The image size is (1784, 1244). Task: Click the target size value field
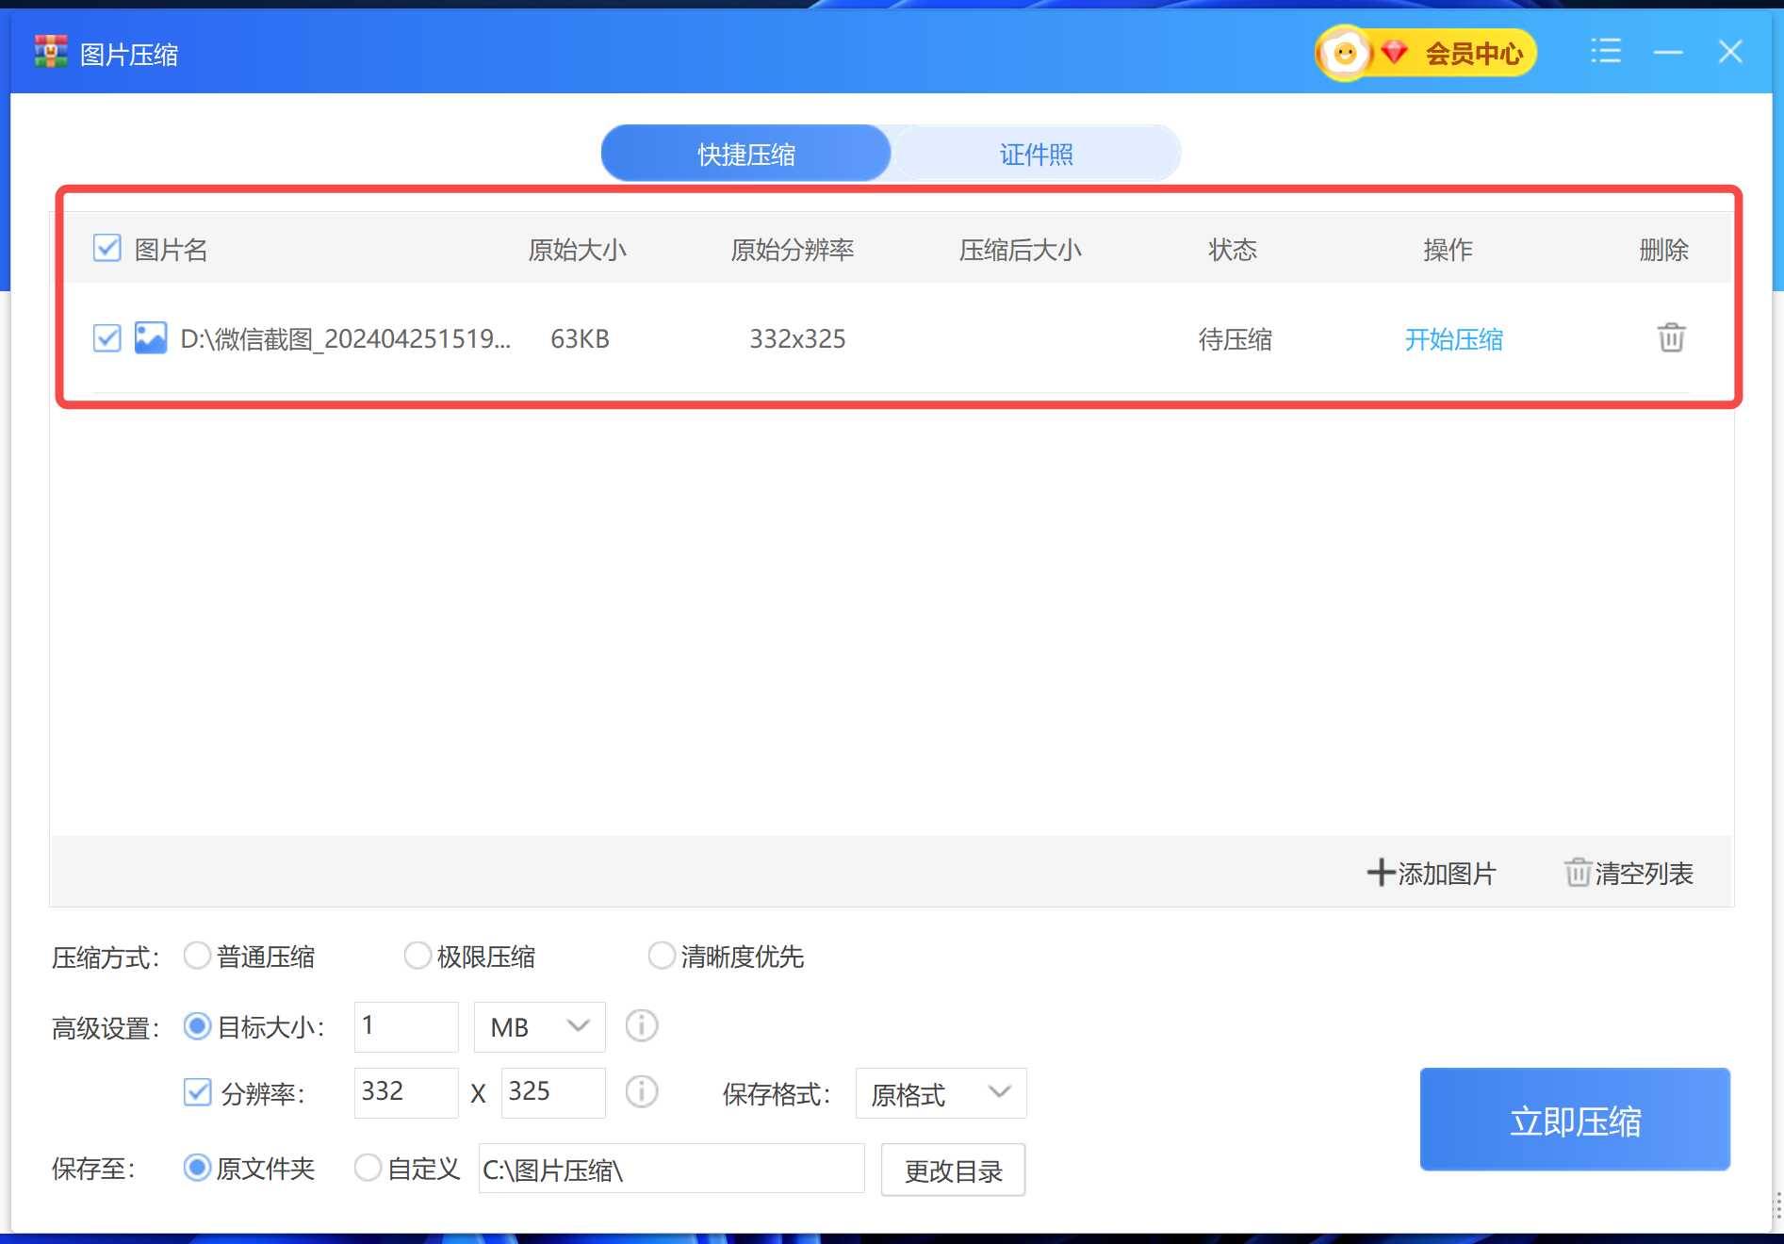[x=406, y=1026]
